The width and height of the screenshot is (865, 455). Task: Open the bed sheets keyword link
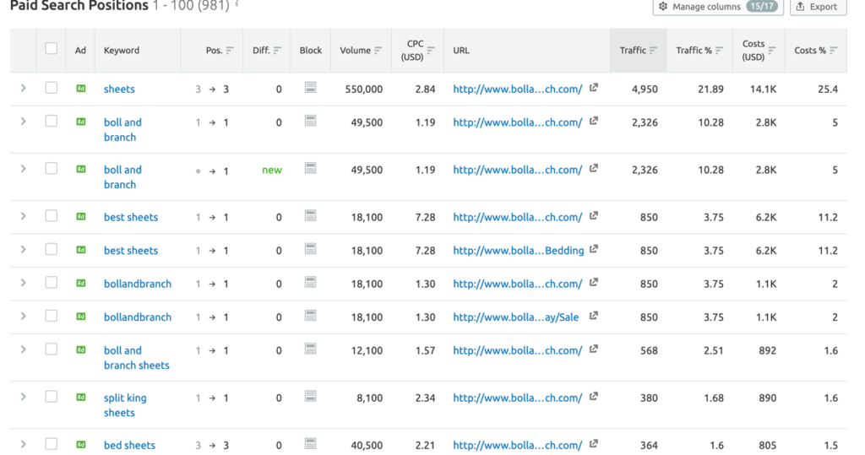[129, 445]
